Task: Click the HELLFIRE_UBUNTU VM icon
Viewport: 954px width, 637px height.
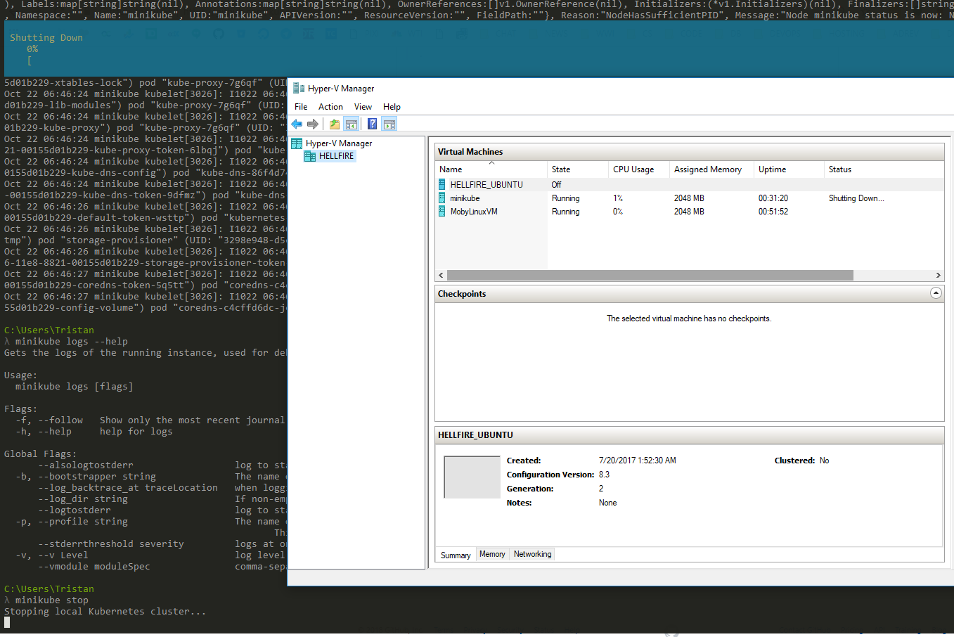Action: (442, 184)
